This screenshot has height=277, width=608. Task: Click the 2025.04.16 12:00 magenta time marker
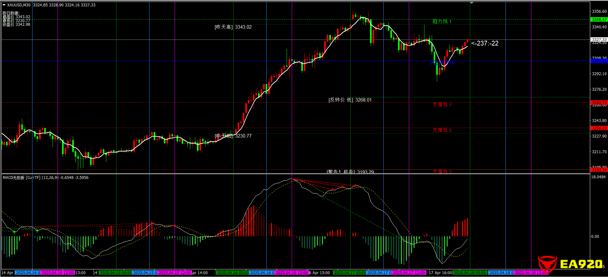pyautogui.click(x=291, y=273)
